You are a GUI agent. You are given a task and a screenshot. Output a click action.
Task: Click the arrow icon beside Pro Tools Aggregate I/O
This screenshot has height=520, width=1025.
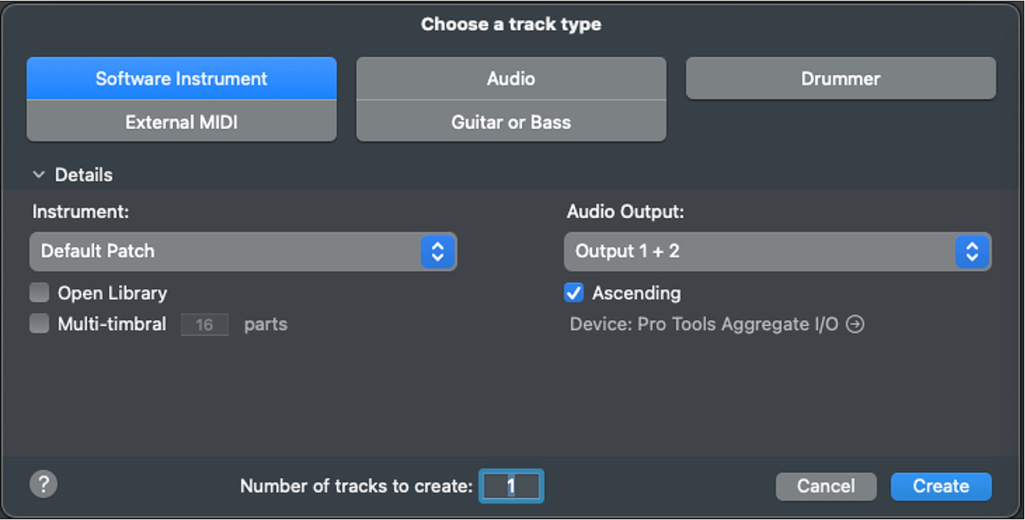pyautogui.click(x=855, y=324)
